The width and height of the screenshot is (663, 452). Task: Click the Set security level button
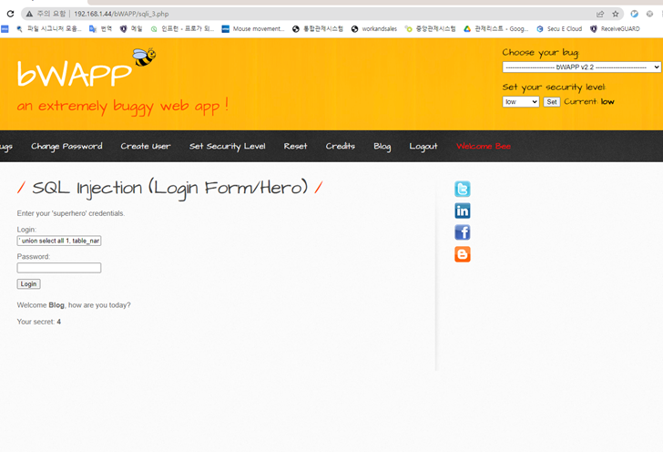[551, 101]
